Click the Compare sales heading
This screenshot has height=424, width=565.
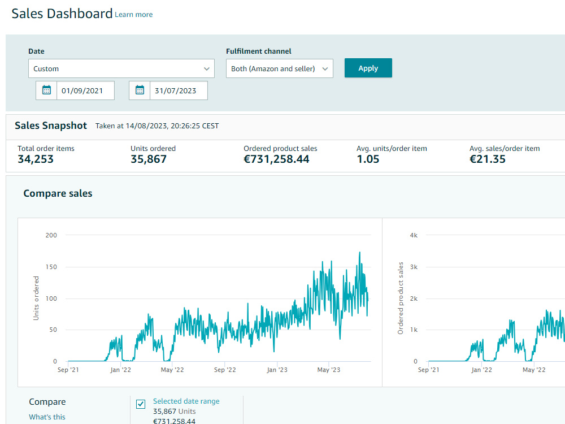click(x=58, y=193)
